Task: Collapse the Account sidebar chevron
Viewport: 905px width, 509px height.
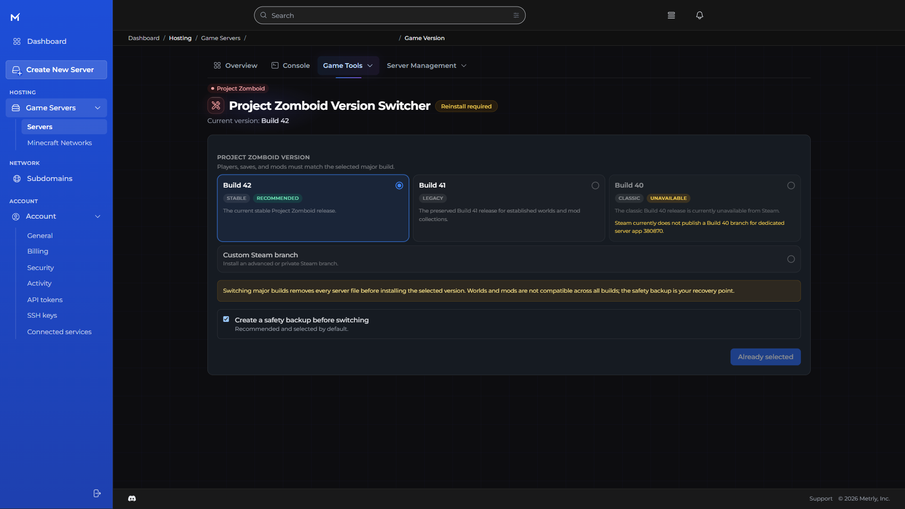Action: click(98, 216)
